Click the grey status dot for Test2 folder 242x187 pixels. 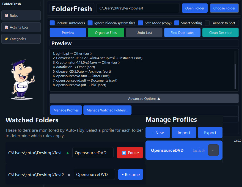point(69,175)
